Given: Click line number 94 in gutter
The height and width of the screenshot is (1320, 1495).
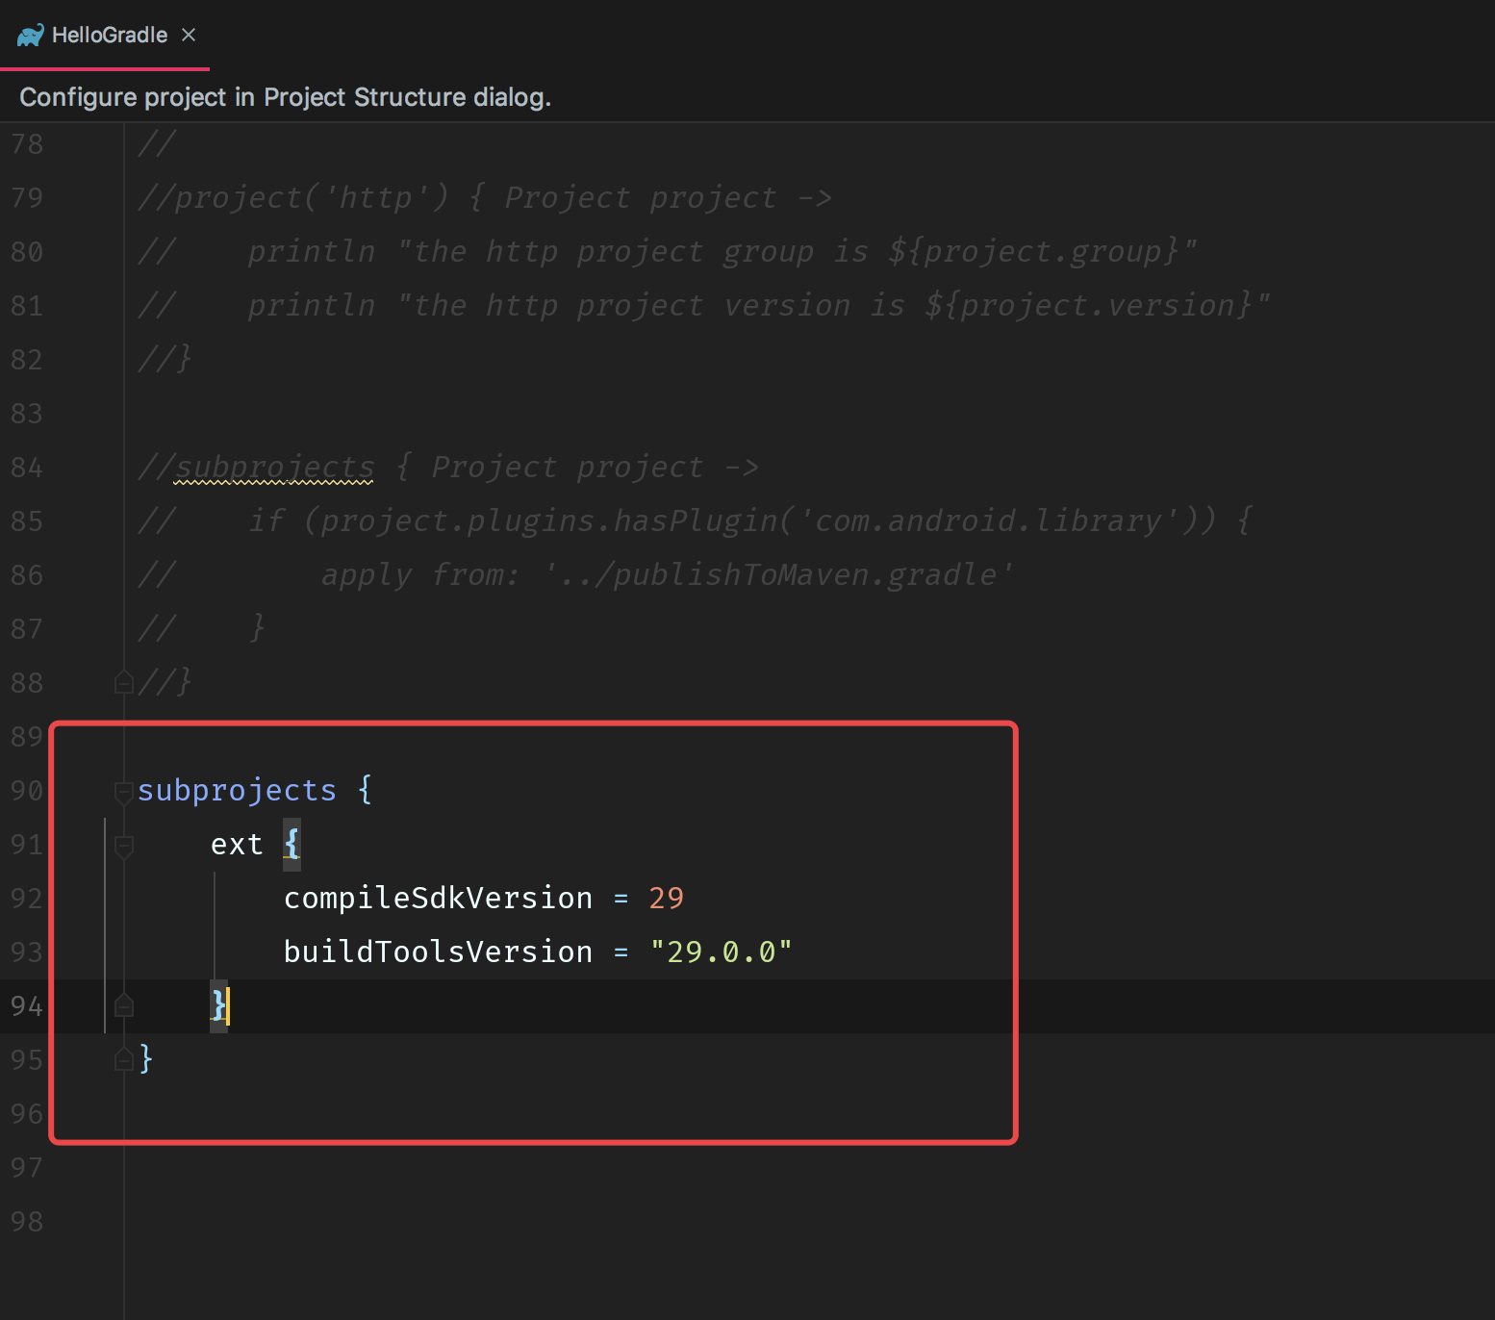Looking at the screenshot, I should (27, 1006).
